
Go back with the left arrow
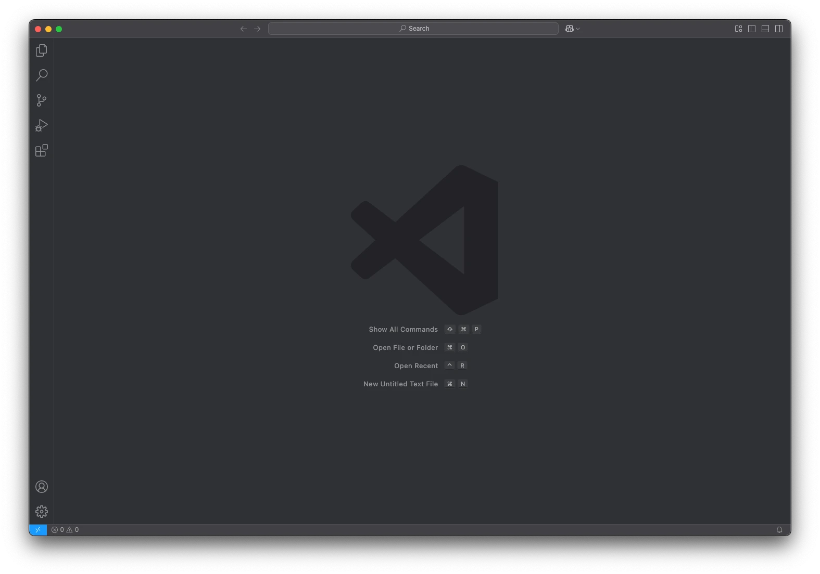pos(244,29)
